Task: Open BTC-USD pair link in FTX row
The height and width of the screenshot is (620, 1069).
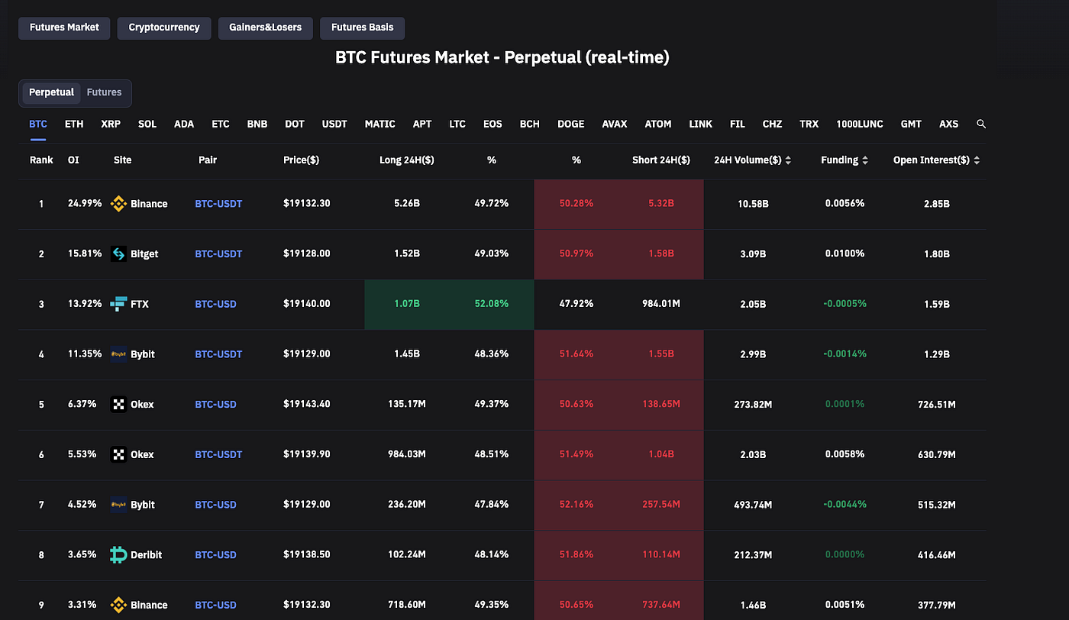Action: point(216,304)
